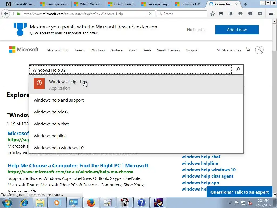The width and height of the screenshot is (277, 208).
Task: Open Deals nav item
Action: (147, 50)
